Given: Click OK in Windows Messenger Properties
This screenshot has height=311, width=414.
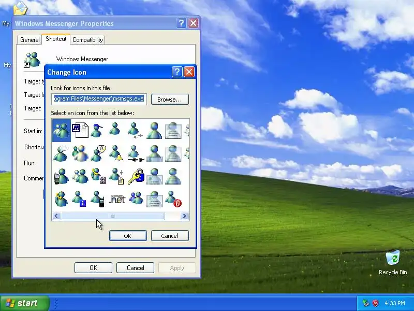Looking at the screenshot, I should pyautogui.click(x=93, y=267).
